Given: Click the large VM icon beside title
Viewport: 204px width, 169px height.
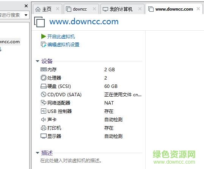Looking at the screenshot, I should click(x=39, y=22).
